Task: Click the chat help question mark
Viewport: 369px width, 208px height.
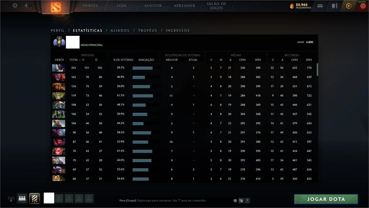Action: tap(247, 201)
